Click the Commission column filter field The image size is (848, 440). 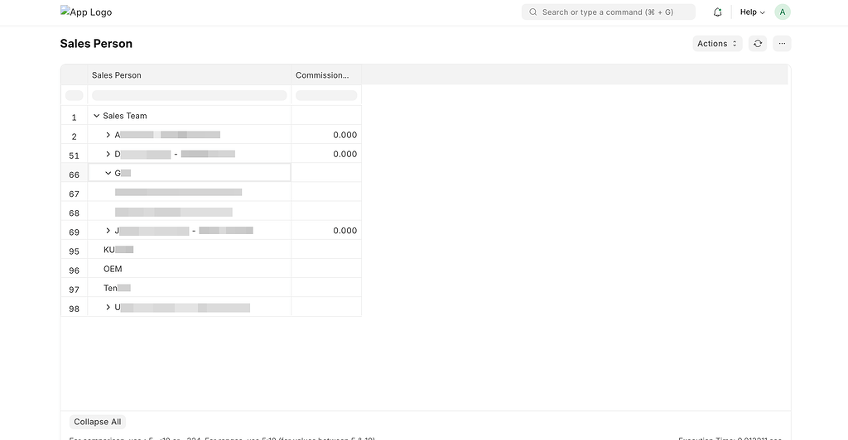(326, 95)
